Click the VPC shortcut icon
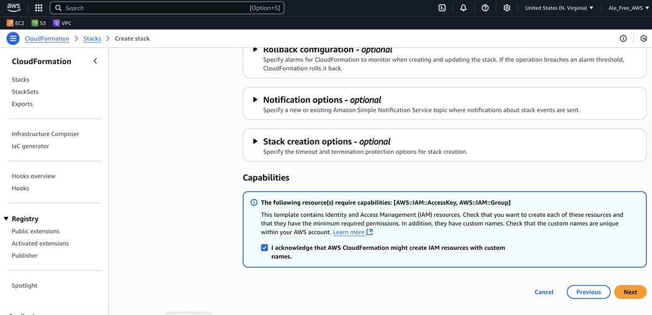This screenshot has height=315, width=652. [x=56, y=23]
